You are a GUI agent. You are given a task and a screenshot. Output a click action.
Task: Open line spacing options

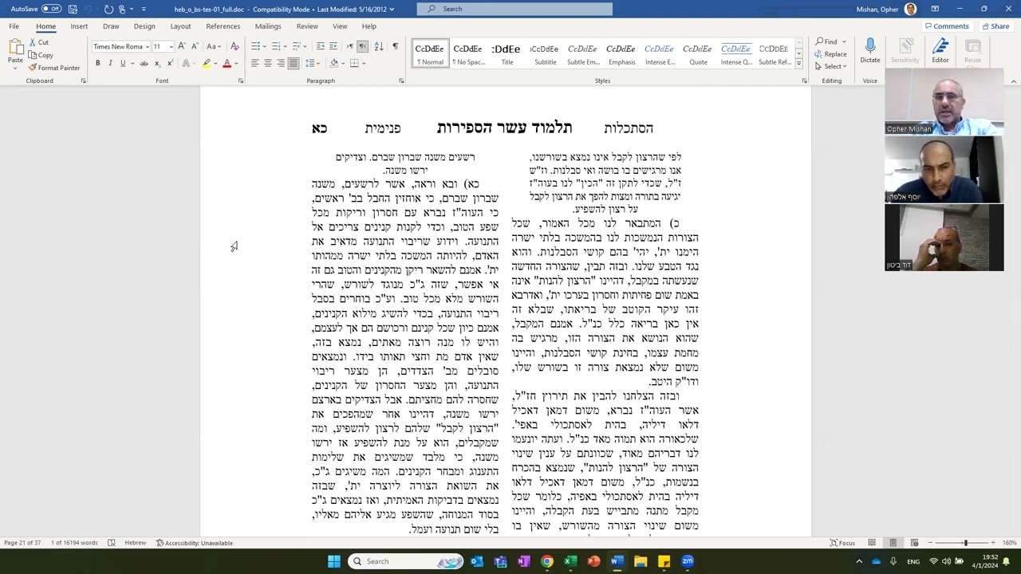313,63
